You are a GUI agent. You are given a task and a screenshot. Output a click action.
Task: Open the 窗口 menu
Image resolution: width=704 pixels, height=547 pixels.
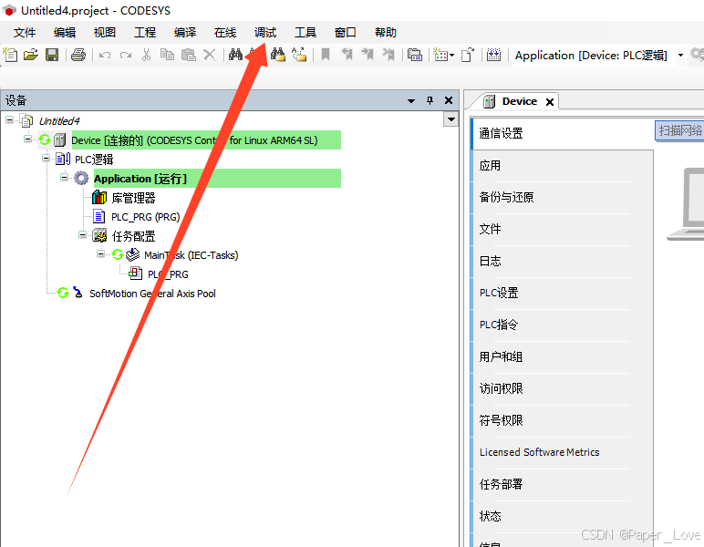346,32
